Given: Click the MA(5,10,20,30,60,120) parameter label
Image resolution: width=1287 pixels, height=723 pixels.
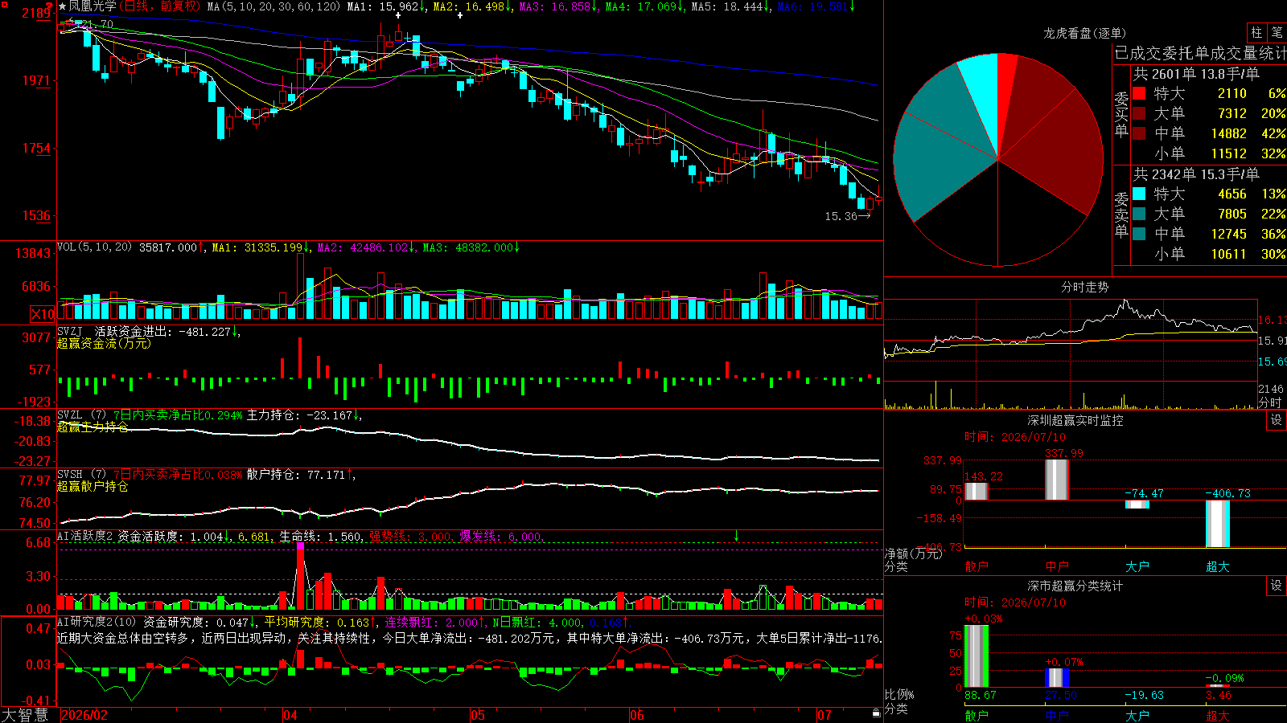Looking at the screenshot, I should (273, 6).
